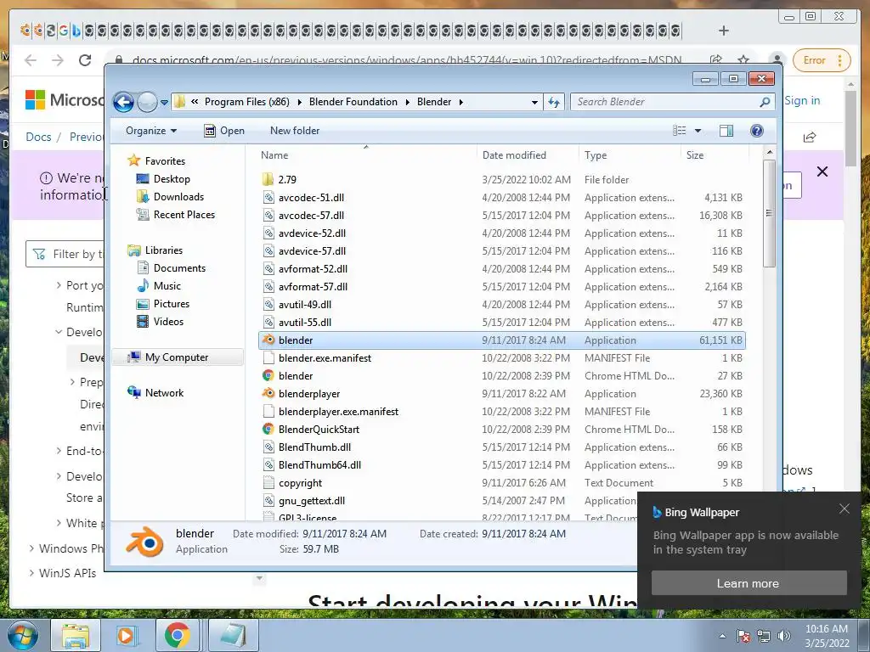Open recent locations dropdown arrow
The width and height of the screenshot is (870, 652).
click(164, 103)
